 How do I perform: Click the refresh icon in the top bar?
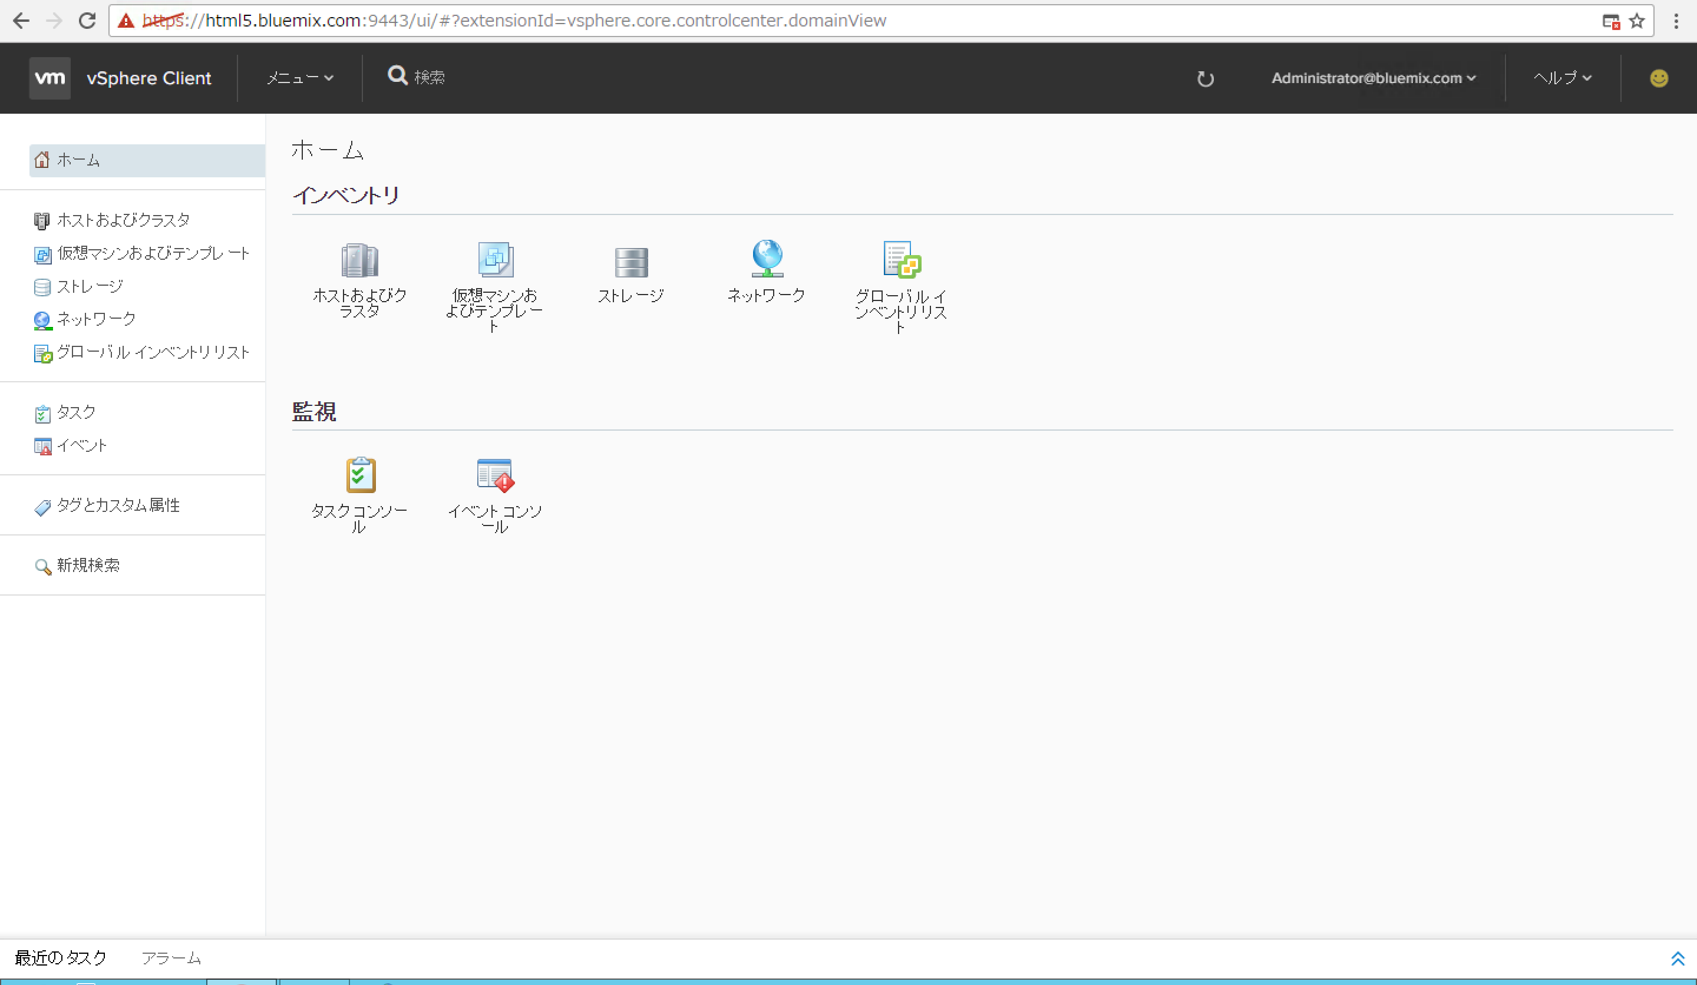[1206, 78]
